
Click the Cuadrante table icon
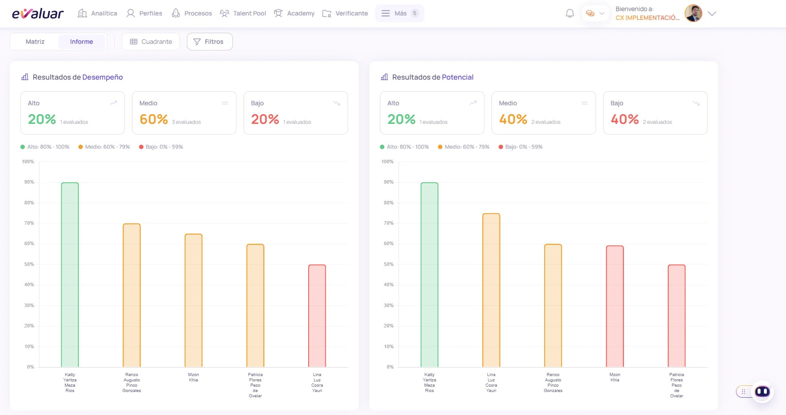pos(134,42)
